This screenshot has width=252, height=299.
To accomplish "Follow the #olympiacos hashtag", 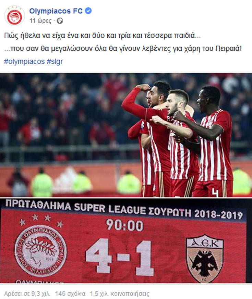I will point(24,61).
